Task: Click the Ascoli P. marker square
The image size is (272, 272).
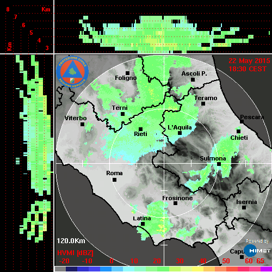Action: (193, 79)
